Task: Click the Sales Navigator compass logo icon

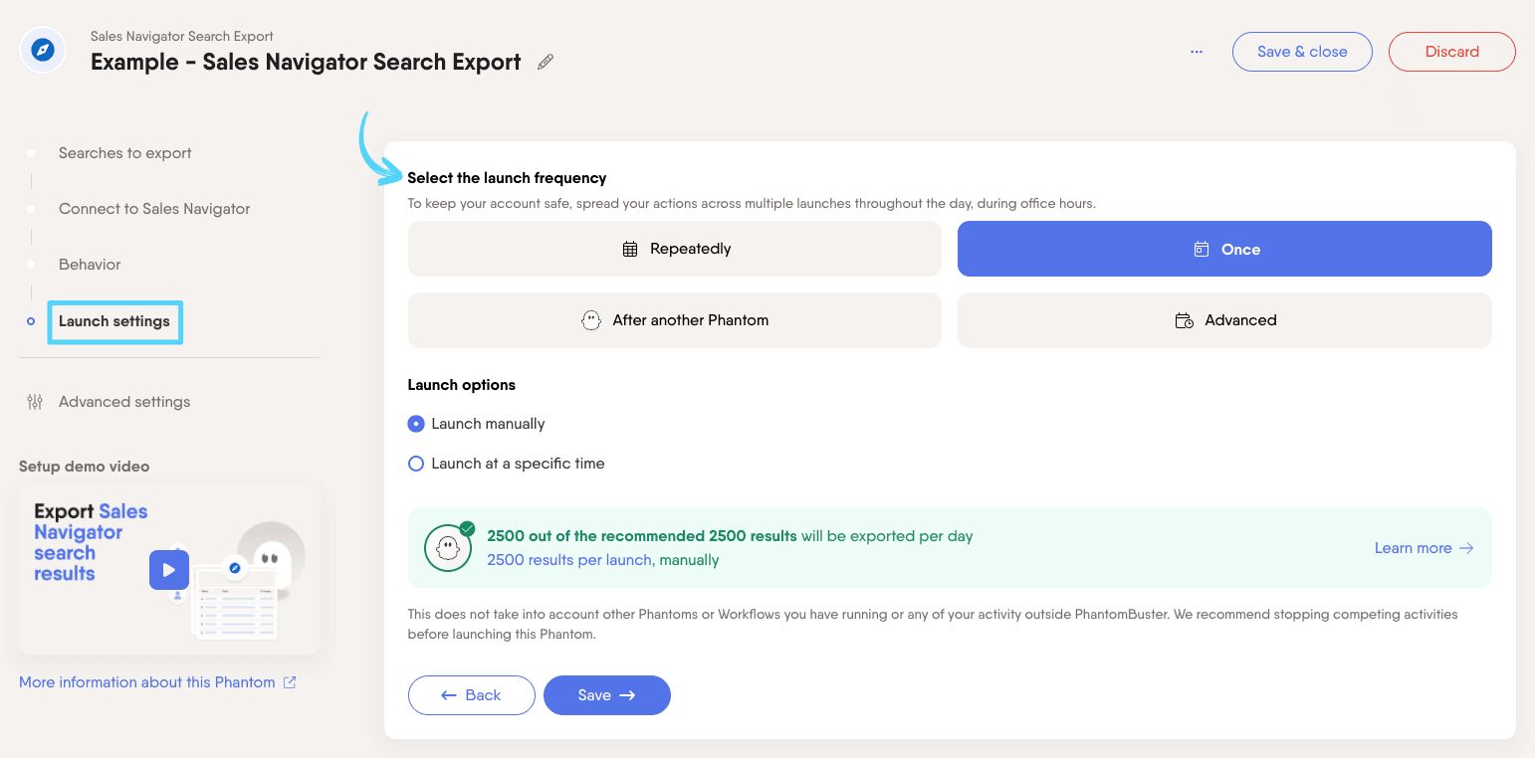Action: click(x=43, y=51)
